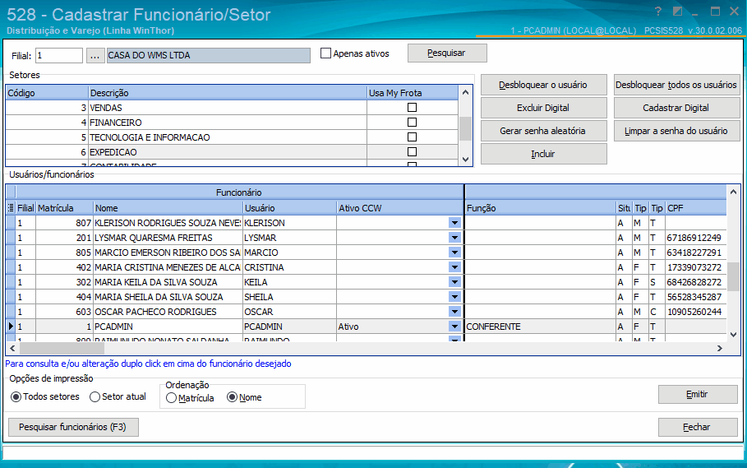Screen dimensions: 747x468
Task: Click employee grid vertical scroll down arrow
Action: pos(733,335)
